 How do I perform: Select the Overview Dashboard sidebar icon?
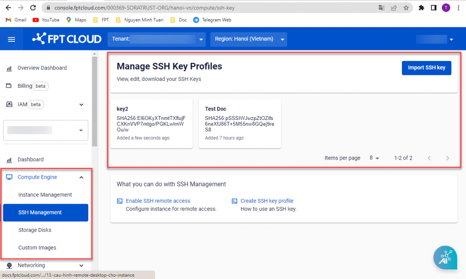coord(10,67)
